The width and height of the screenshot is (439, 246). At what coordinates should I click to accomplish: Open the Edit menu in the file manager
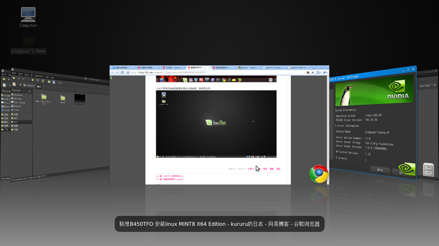pos(20,74)
